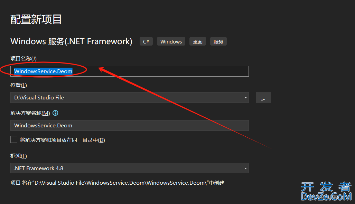Viewport: 355px width, 204px height.
Task: Click the C# tag label
Action: [146, 42]
